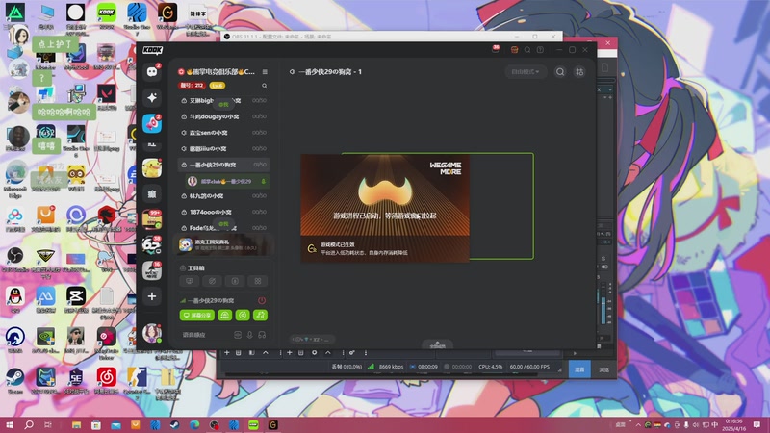The image size is (770, 433).
Task: Click the yellow level badge
Action: point(217,86)
